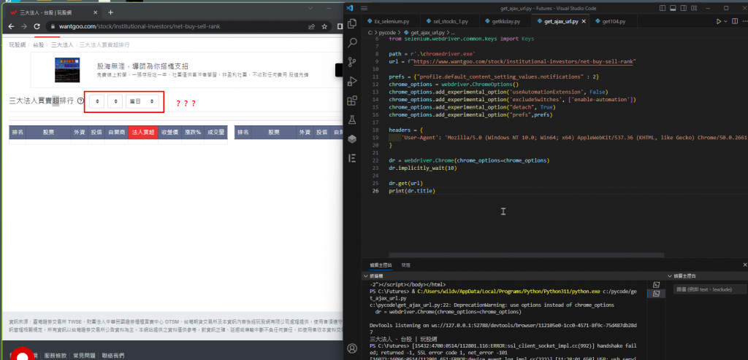This screenshot has width=748, height=360.
Task: Sort by 收盤價 column header
Action: pos(169,133)
